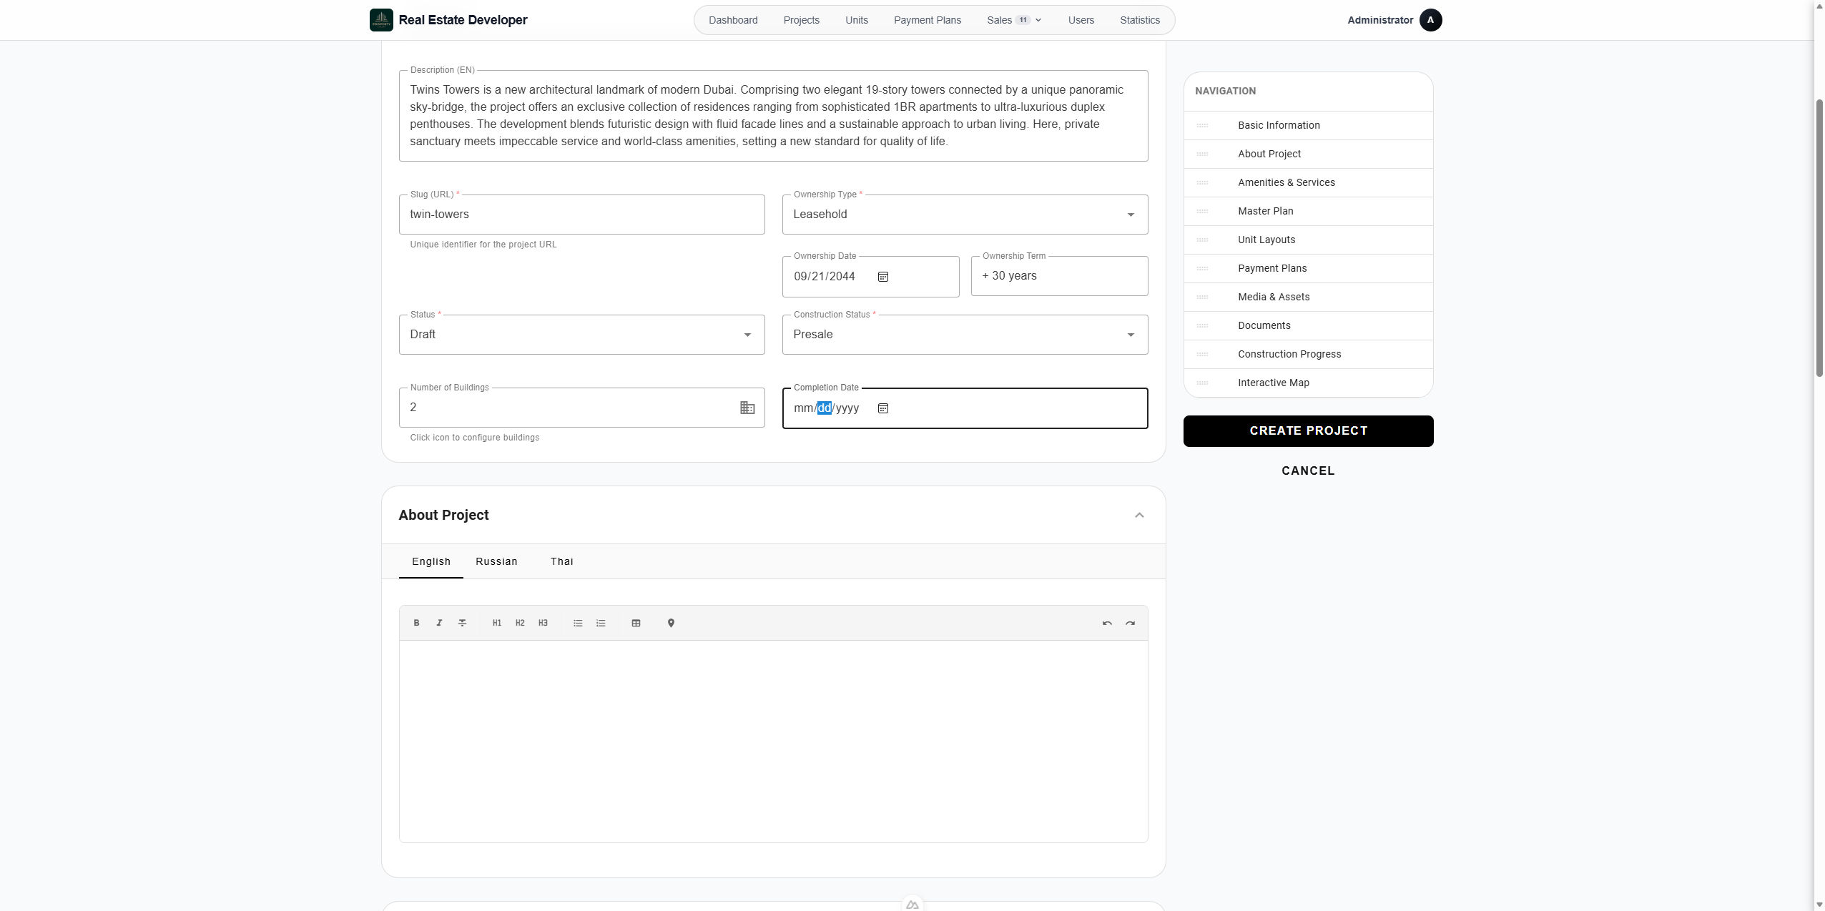Open Projects in top navigation

pyautogui.click(x=801, y=20)
